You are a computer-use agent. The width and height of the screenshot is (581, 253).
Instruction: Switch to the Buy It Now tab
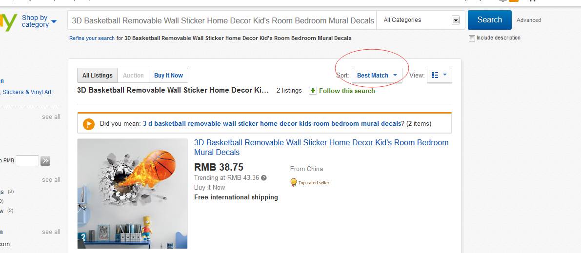[x=168, y=76]
